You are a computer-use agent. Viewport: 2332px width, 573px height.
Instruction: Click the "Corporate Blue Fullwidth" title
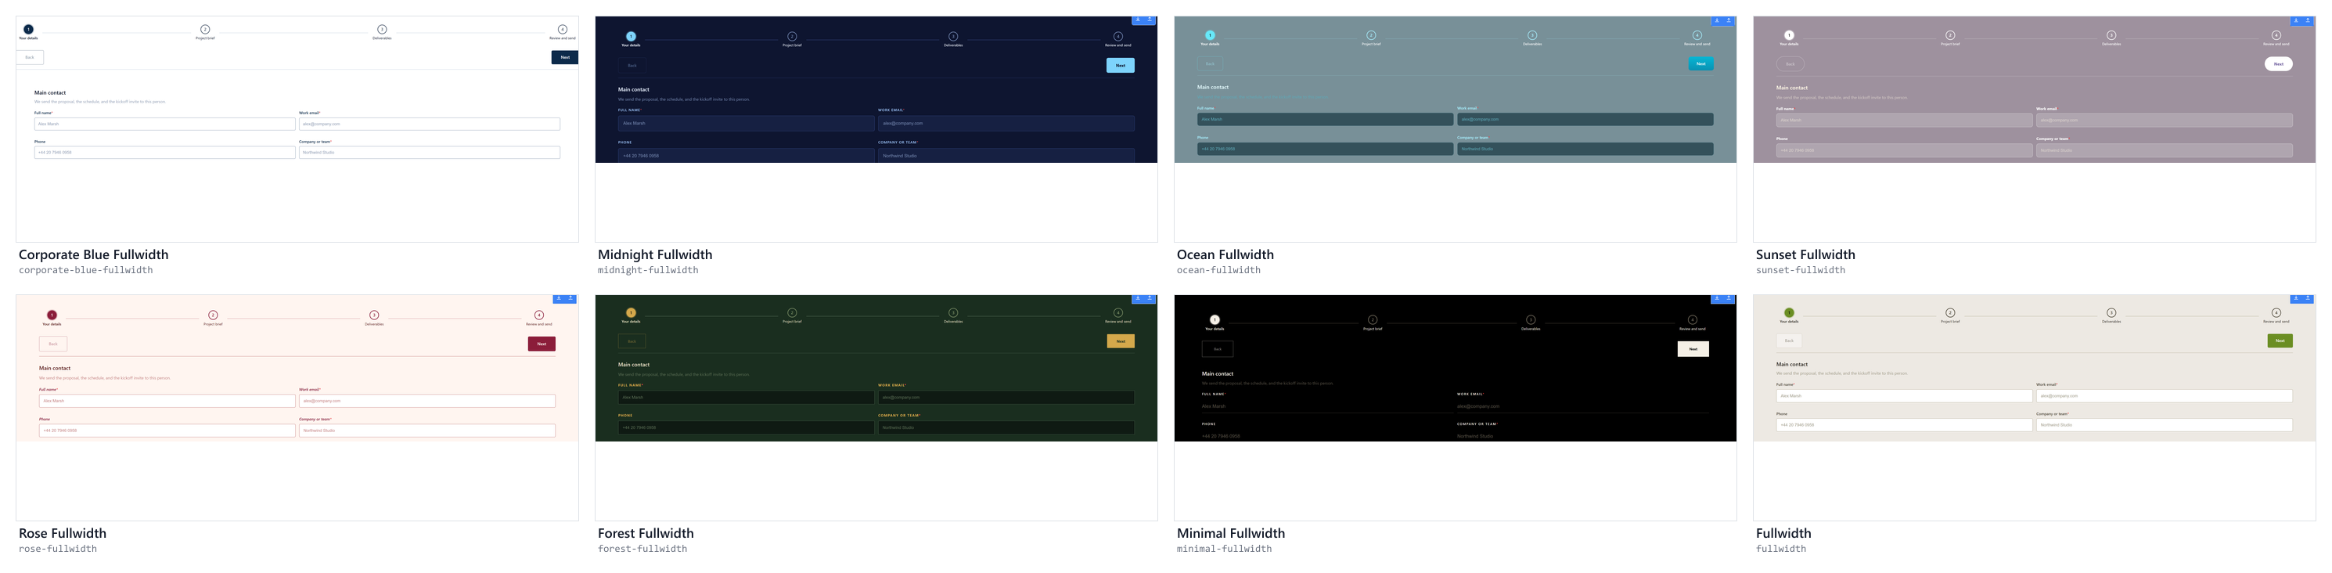tap(93, 255)
